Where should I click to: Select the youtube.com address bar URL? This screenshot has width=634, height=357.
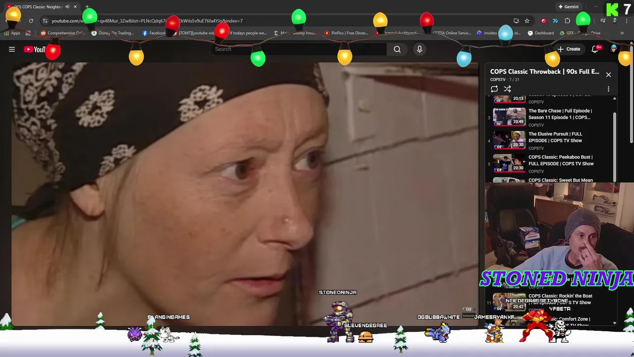[147, 21]
